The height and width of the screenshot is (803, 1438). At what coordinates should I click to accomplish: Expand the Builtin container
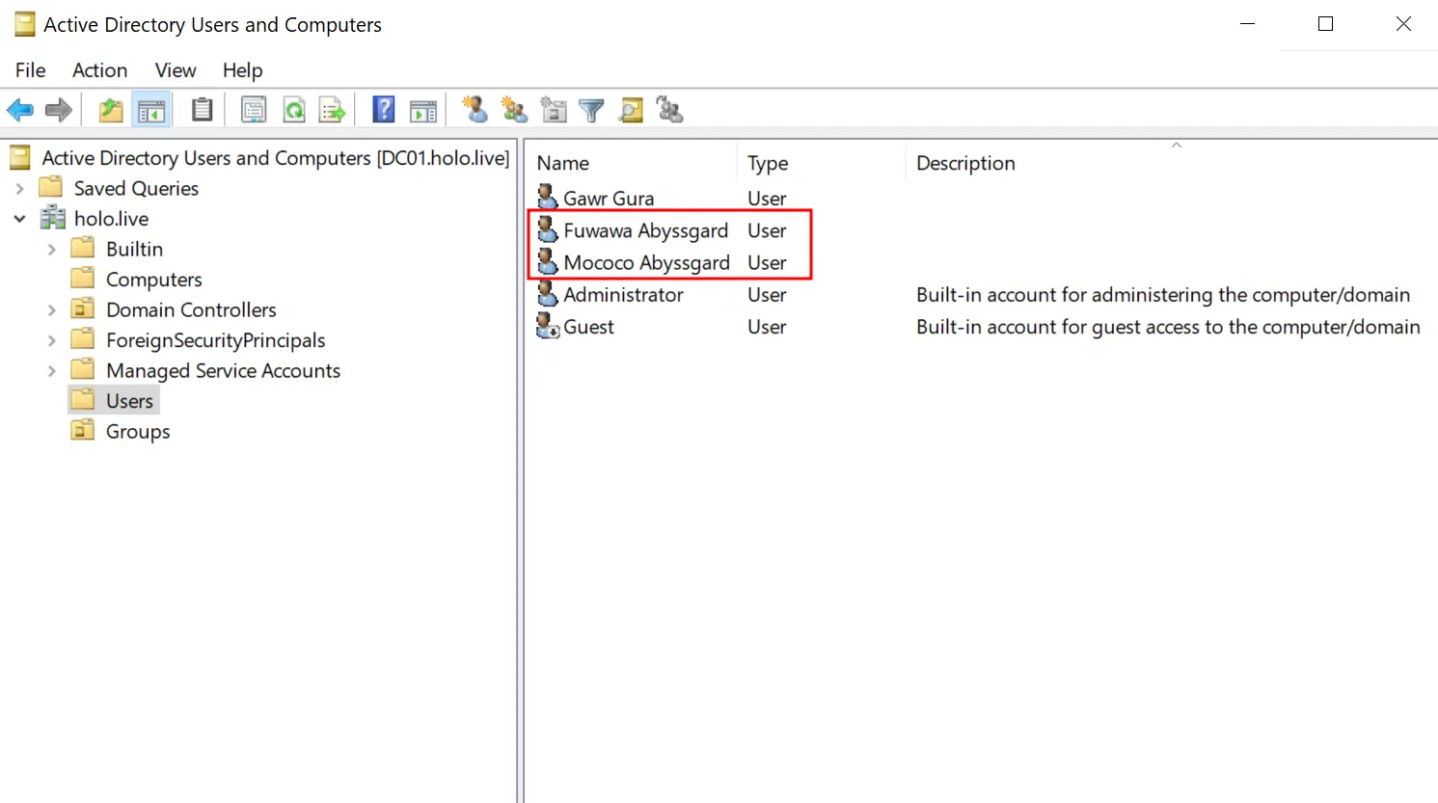click(x=52, y=250)
